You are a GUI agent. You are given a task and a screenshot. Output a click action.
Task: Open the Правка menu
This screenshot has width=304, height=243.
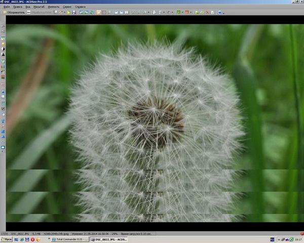coord(17,7)
